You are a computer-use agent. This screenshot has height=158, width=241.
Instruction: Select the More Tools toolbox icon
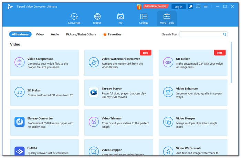click(x=167, y=16)
